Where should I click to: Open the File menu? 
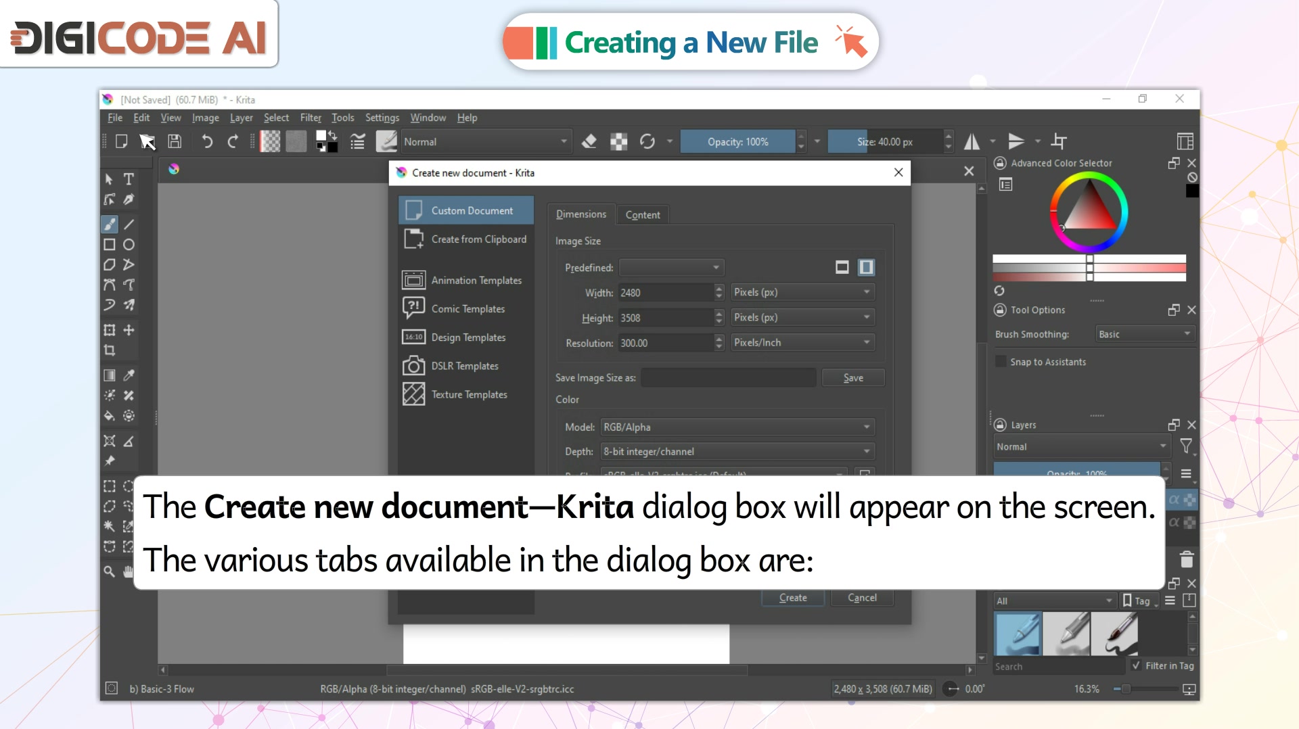pos(115,118)
